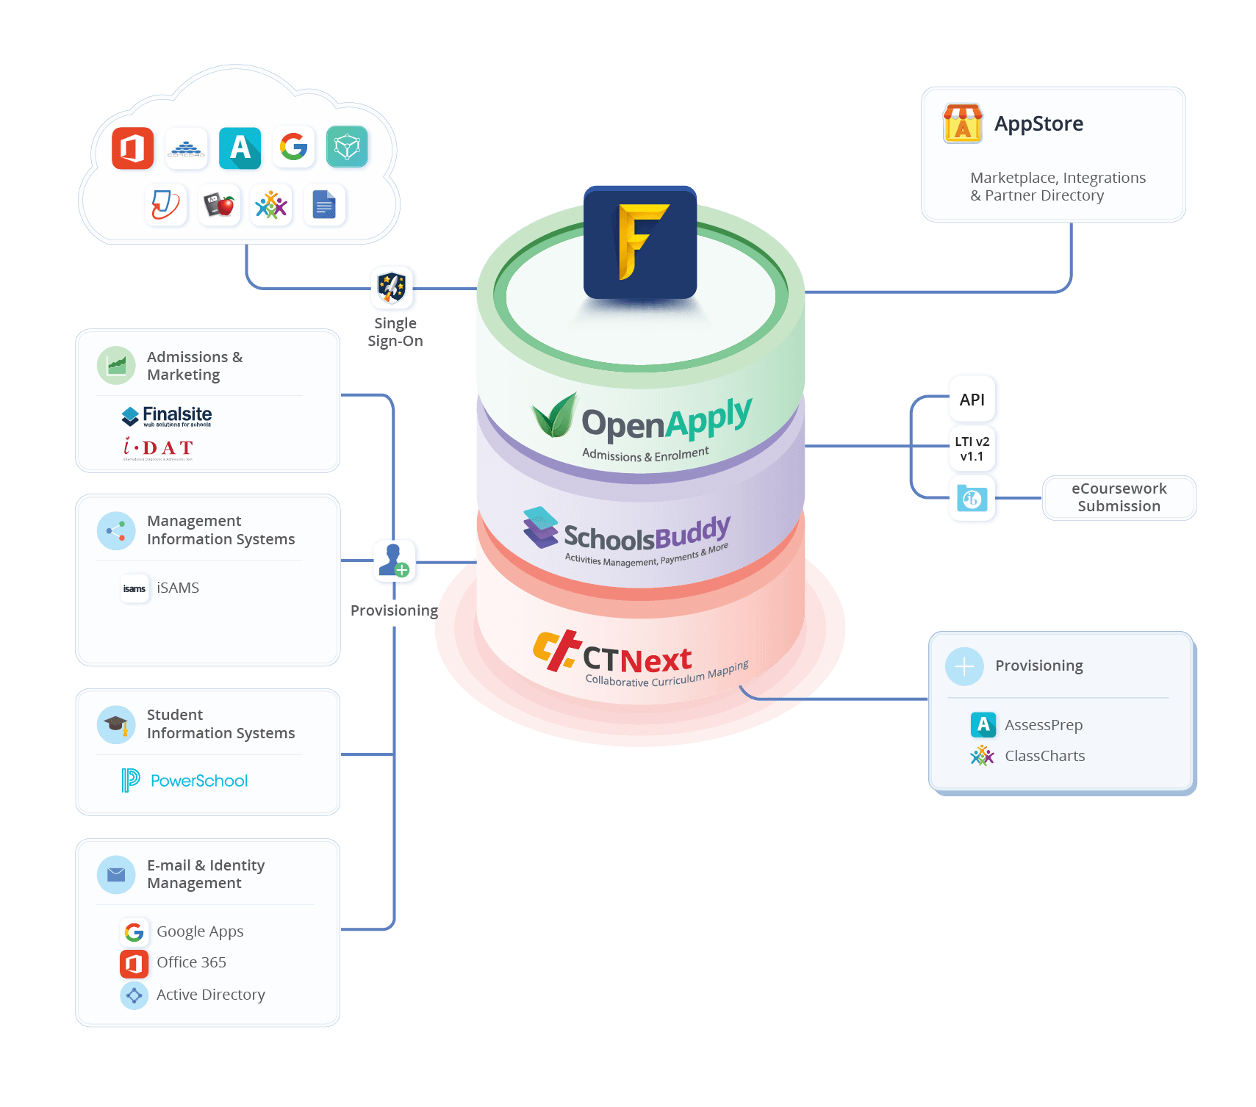Click the Active Directory diamond icon
Screen dimensions: 1256x1107
(x=134, y=995)
